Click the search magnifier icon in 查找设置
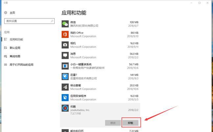This screenshot has height=132, width=213. click(x=52, y=21)
